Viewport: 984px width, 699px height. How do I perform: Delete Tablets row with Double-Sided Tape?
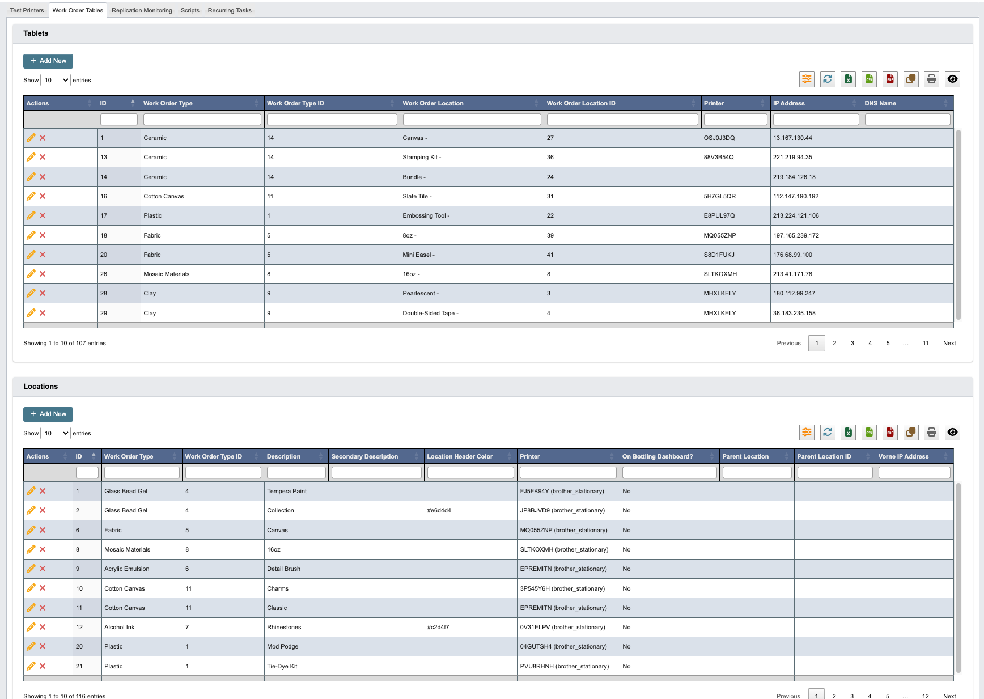tap(43, 313)
